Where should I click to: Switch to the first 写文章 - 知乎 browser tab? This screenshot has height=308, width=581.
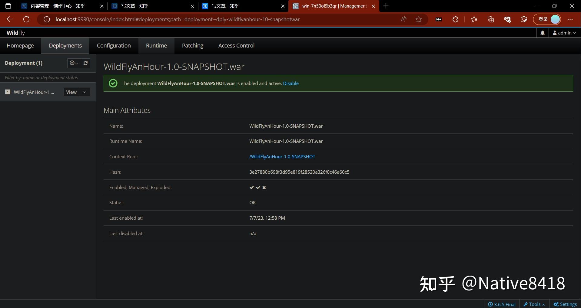(153, 6)
